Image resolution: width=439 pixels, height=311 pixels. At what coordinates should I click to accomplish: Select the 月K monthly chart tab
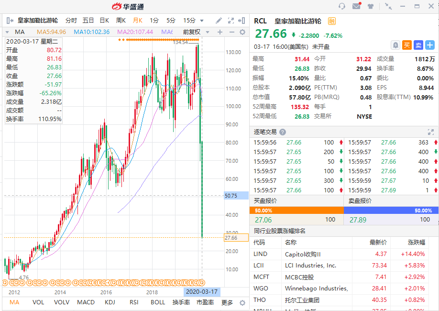(137, 21)
